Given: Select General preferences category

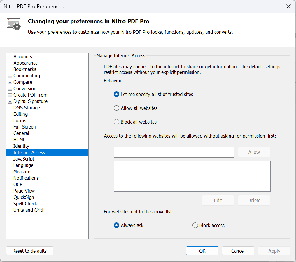Looking at the screenshot, I should pos(21,133).
